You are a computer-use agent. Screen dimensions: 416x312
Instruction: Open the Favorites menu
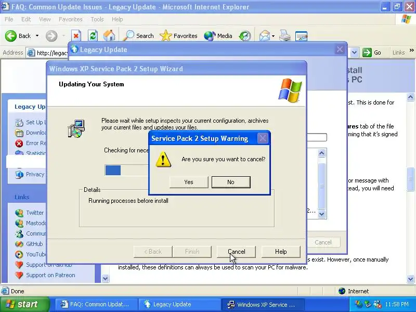[x=71, y=19]
